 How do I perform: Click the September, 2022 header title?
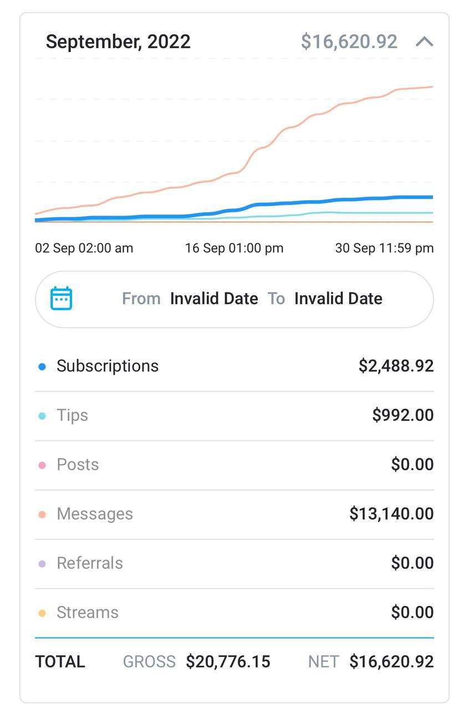tap(118, 42)
